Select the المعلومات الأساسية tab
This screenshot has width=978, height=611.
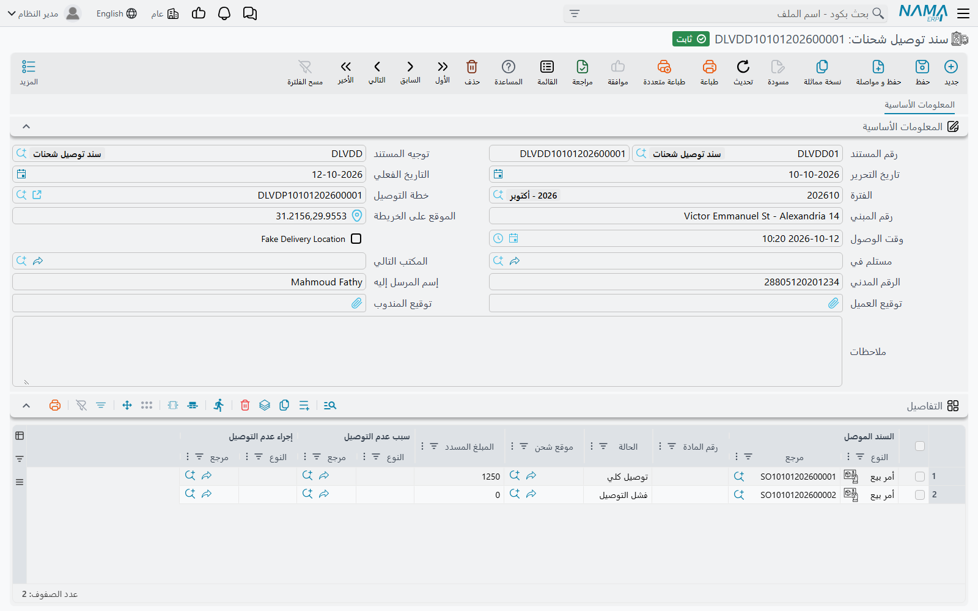(x=919, y=105)
